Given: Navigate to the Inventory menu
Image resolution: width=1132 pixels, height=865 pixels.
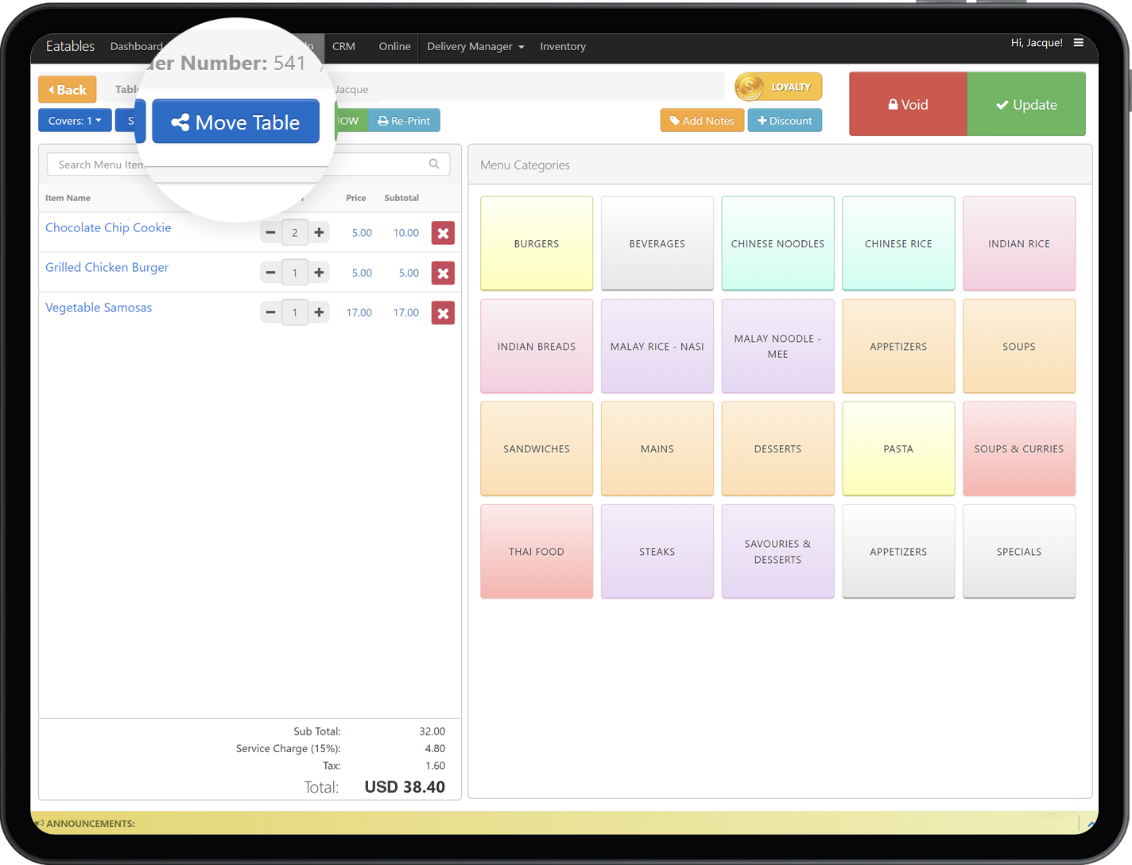Looking at the screenshot, I should pyautogui.click(x=562, y=47).
